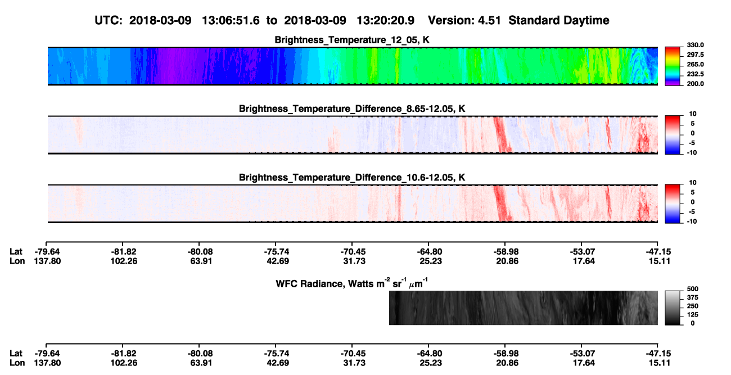Screen dimensions: 731x375
Task: Click the UTC time range title text
Action: coord(255,20)
